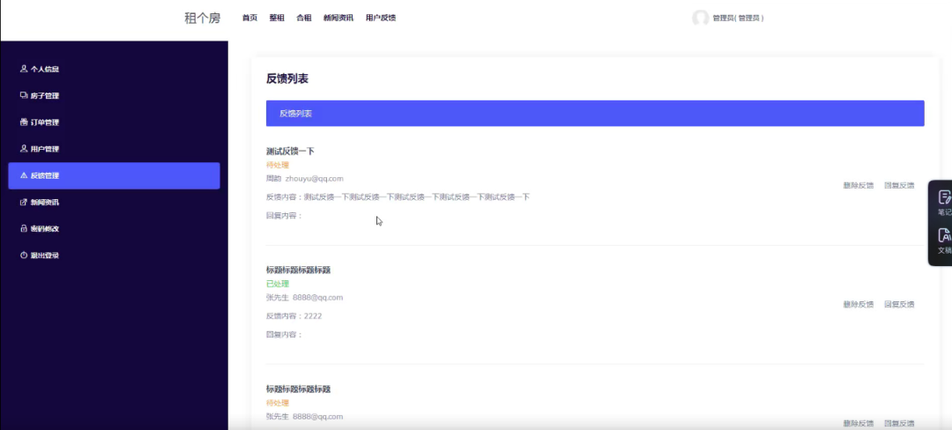Click the 待处理 status under 测试反馈一下
Screen dimensions: 952x430
278,165
